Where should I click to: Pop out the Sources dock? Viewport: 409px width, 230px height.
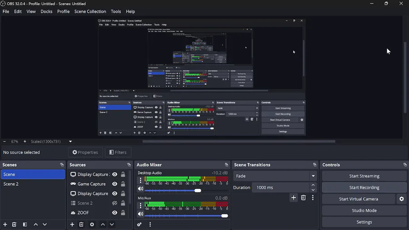click(x=129, y=165)
